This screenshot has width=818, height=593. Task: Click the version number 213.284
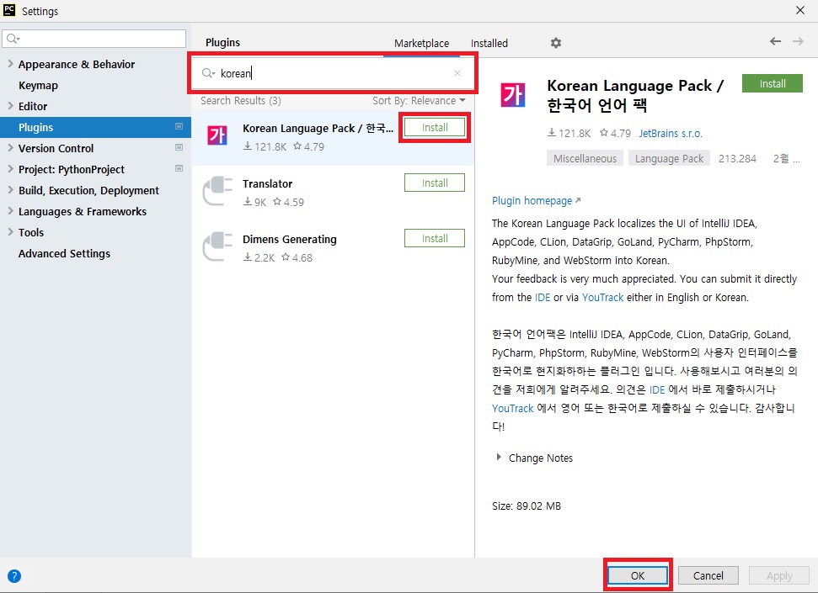[737, 158]
